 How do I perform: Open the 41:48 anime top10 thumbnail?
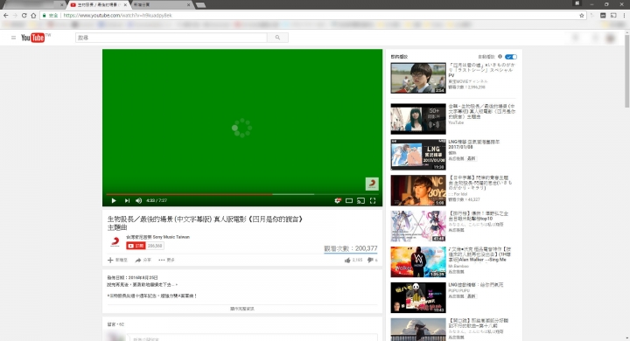coord(418,226)
